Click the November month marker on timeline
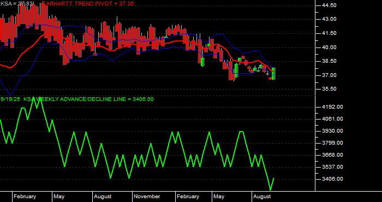Viewport: 382px width, 202px height. point(147,197)
